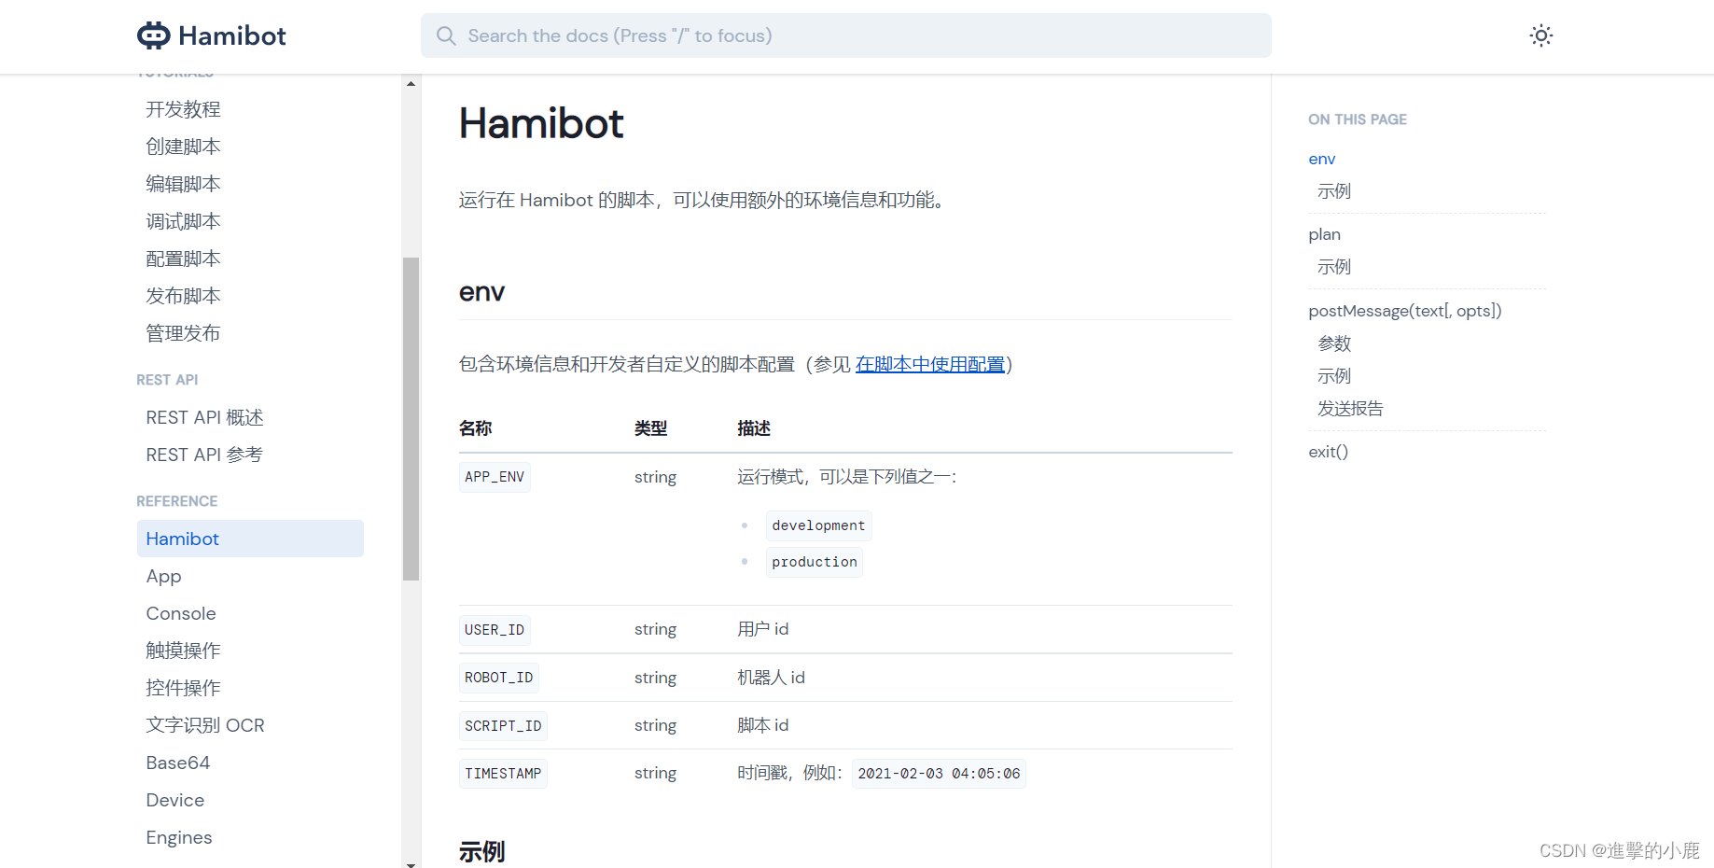Open 创建脚本 sidebar page
The height and width of the screenshot is (868, 1714).
click(183, 147)
